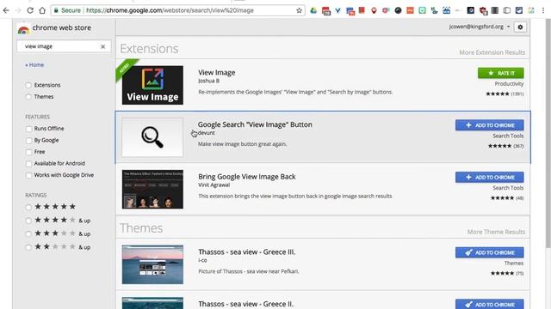Reload the current page
Image resolution: width=551 pixels, height=309 pixels.
30,10
